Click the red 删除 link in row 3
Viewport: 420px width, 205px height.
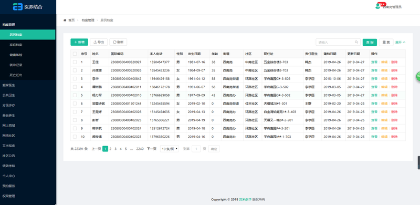pos(394,79)
